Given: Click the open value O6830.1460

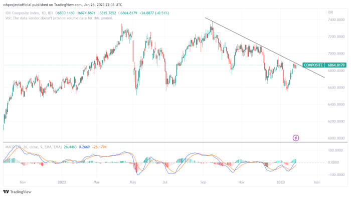Looking at the screenshot, I should (x=65, y=13).
